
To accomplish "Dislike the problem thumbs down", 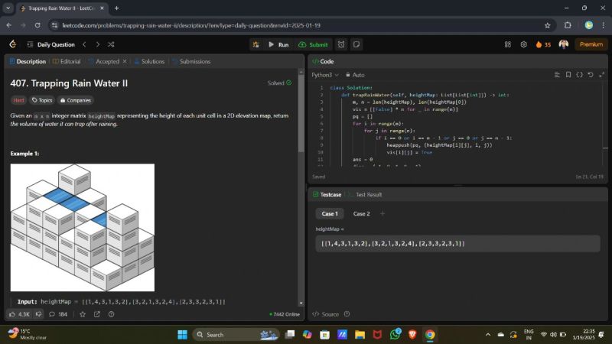I will click(x=39, y=314).
